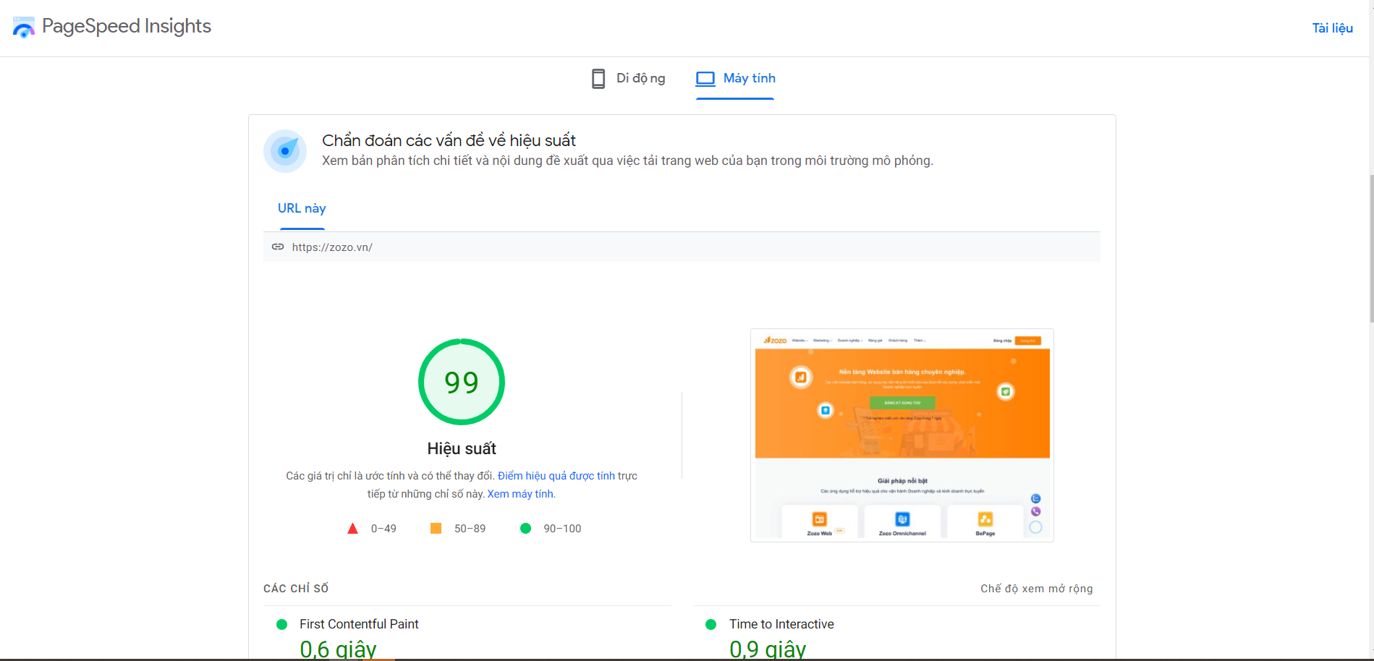The height and width of the screenshot is (661, 1374).
Task: Click the vertical page scrollbar
Action: coord(1371,248)
